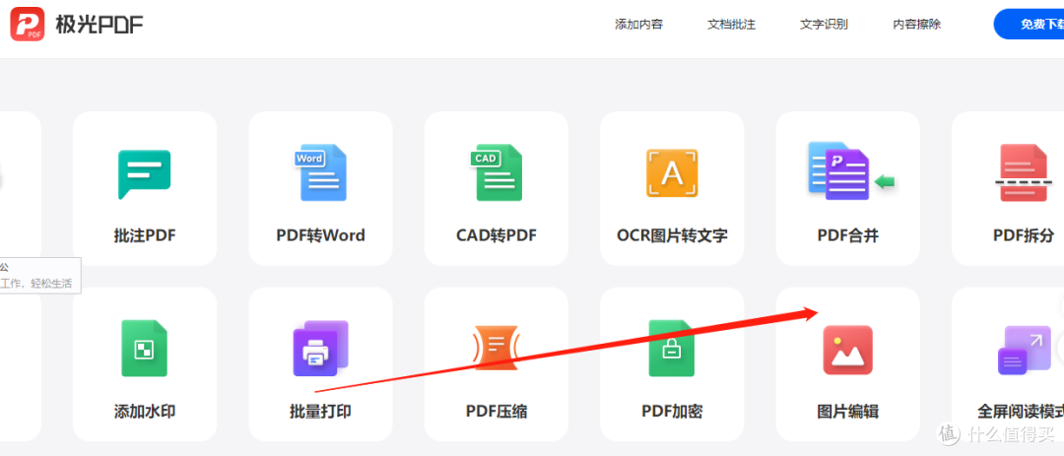Click the orange OCR scan icon
Viewport: 1064px width, 456px height.
(672, 173)
